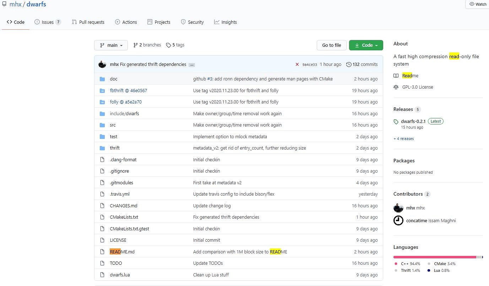Open the Insights tab
Viewport: 489px width, 286px height.
pyautogui.click(x=226, y=22)
